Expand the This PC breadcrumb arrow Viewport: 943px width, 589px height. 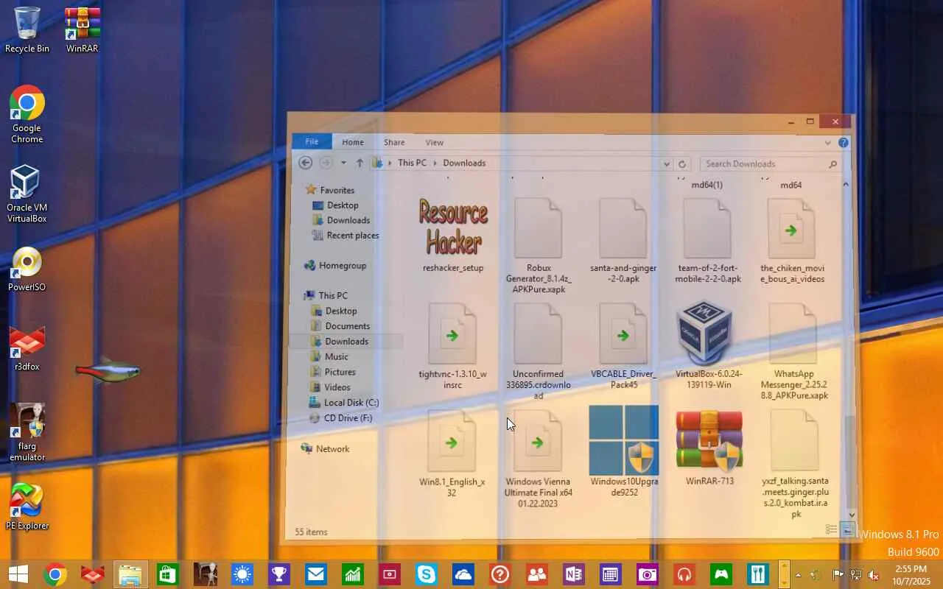click(x=435, y=163)
